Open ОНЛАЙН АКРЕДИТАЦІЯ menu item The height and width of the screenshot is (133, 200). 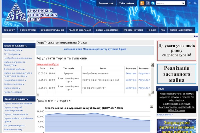(x=181, y=30)
